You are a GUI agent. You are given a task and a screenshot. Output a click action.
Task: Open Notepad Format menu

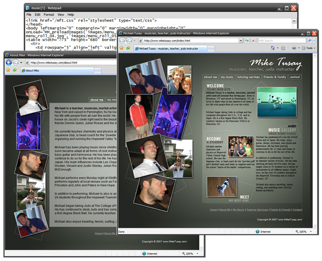tap(49, 14)
